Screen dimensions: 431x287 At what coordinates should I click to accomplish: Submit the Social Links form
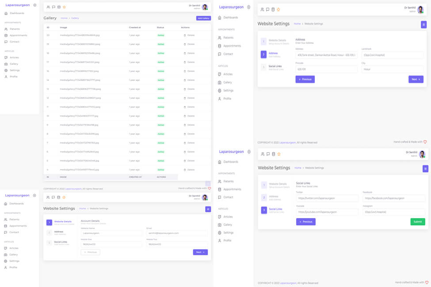417,222
